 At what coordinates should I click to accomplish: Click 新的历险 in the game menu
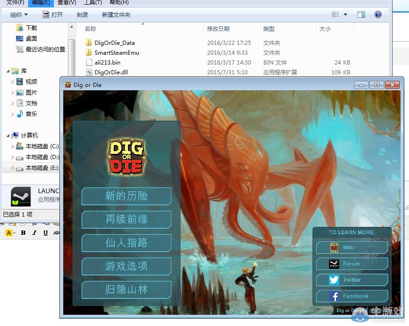(x=126, y=196)
